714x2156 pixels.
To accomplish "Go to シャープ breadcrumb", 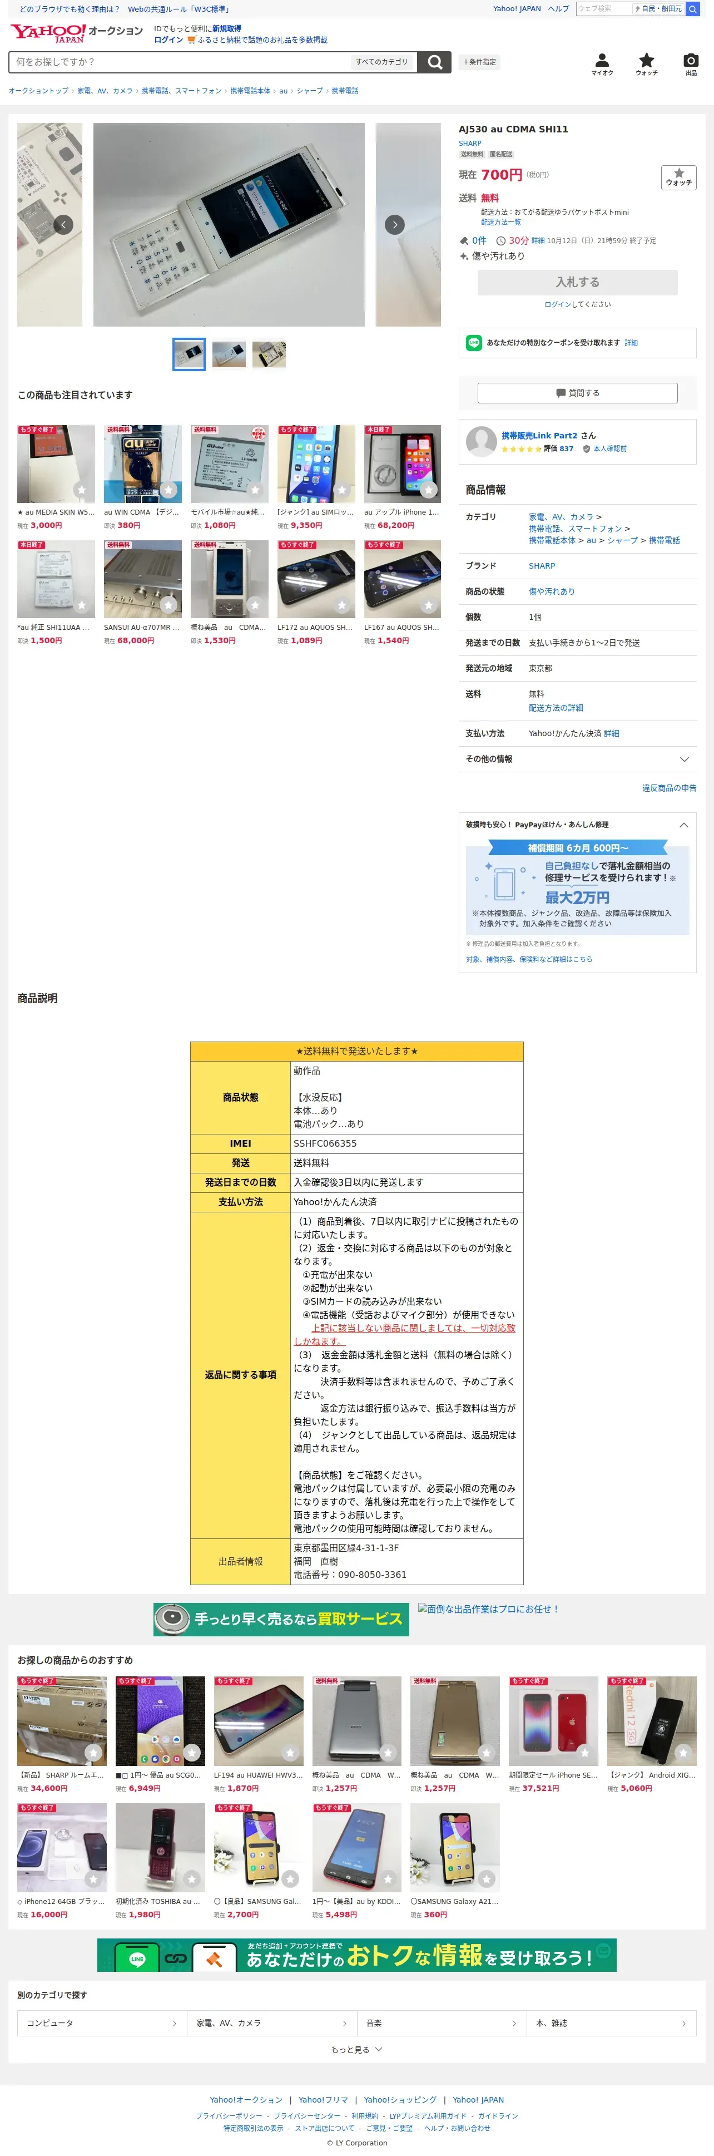I will (309, 91).
